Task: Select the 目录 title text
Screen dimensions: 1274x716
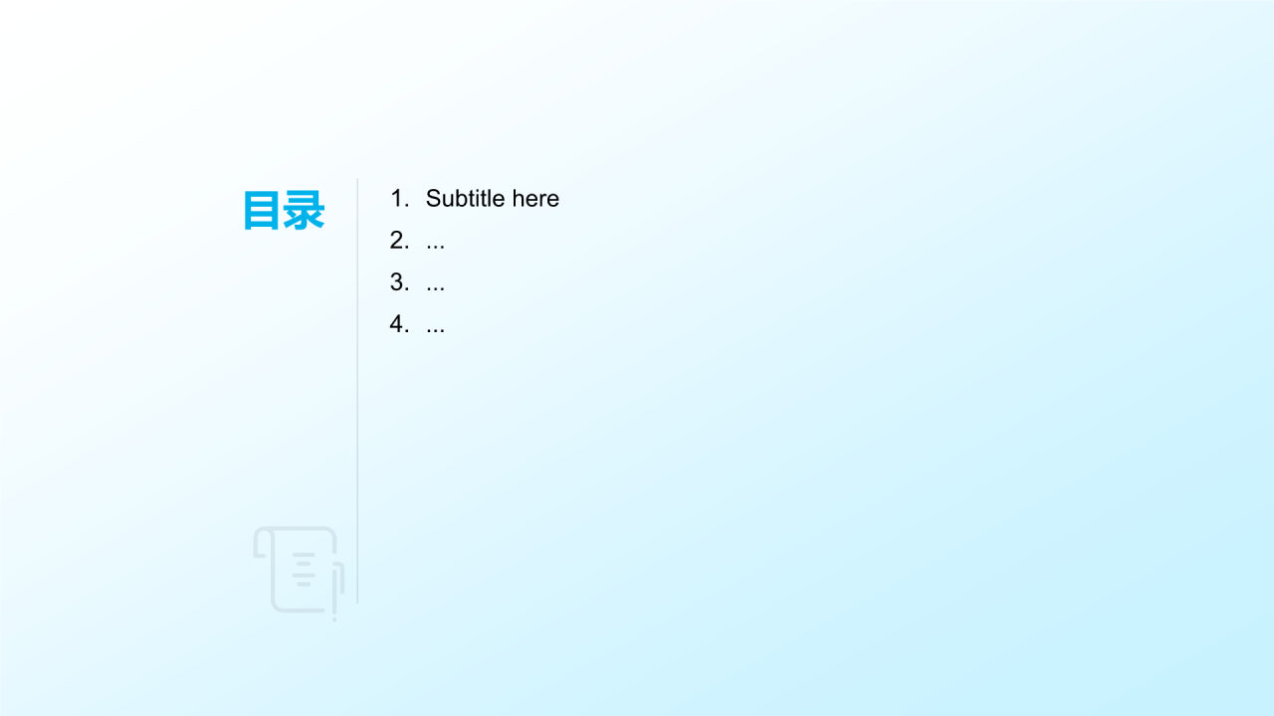Action: 284,212
